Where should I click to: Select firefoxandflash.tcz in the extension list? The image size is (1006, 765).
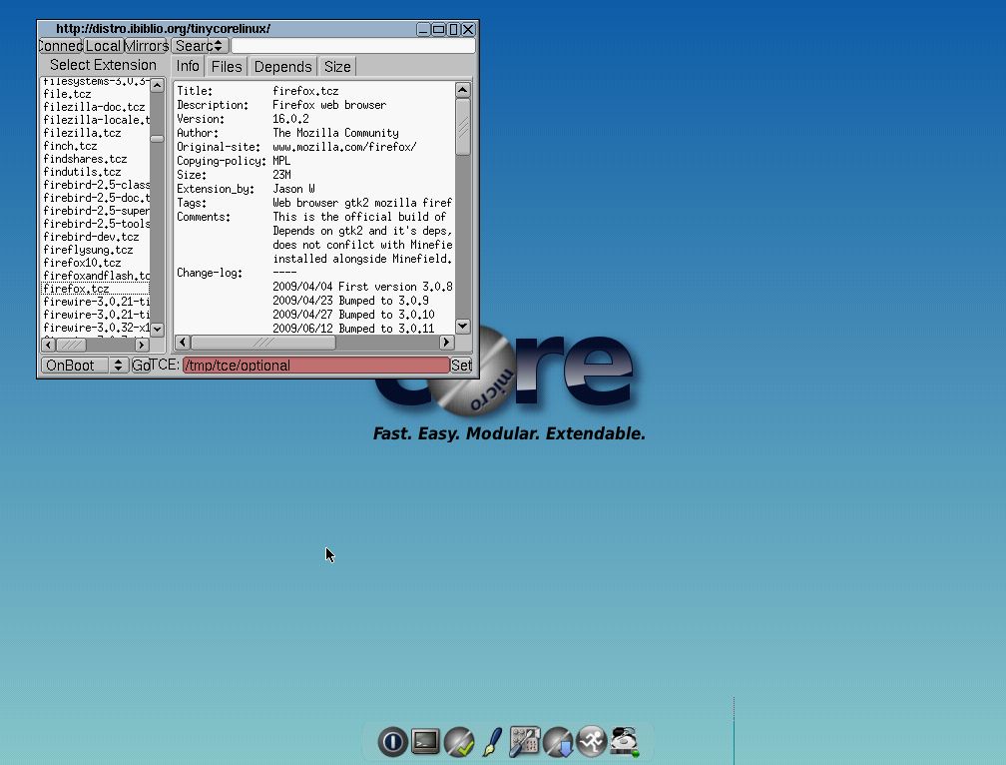tap(96, 276)
